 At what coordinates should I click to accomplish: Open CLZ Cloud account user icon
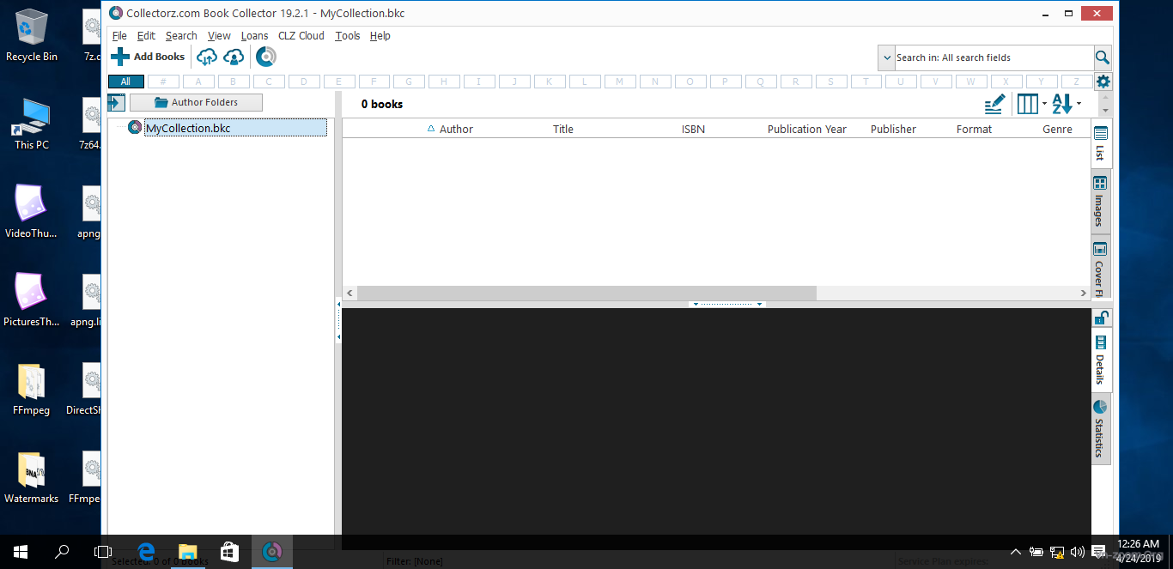(x=234, y=58)
